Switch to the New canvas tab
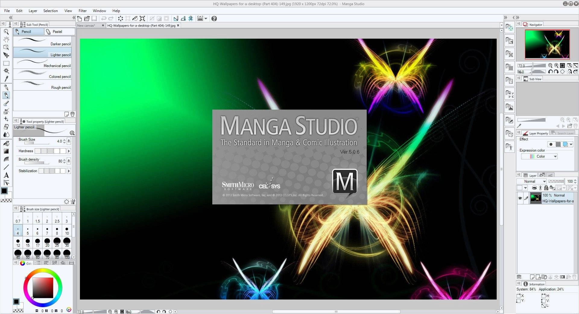Image resolution: width=579 pixels, height=314 pixels. point(90,25)
